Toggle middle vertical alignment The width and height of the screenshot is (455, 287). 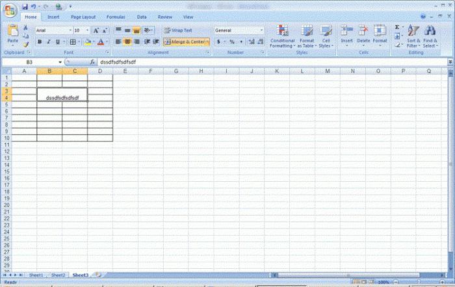(x=127, y=30)
